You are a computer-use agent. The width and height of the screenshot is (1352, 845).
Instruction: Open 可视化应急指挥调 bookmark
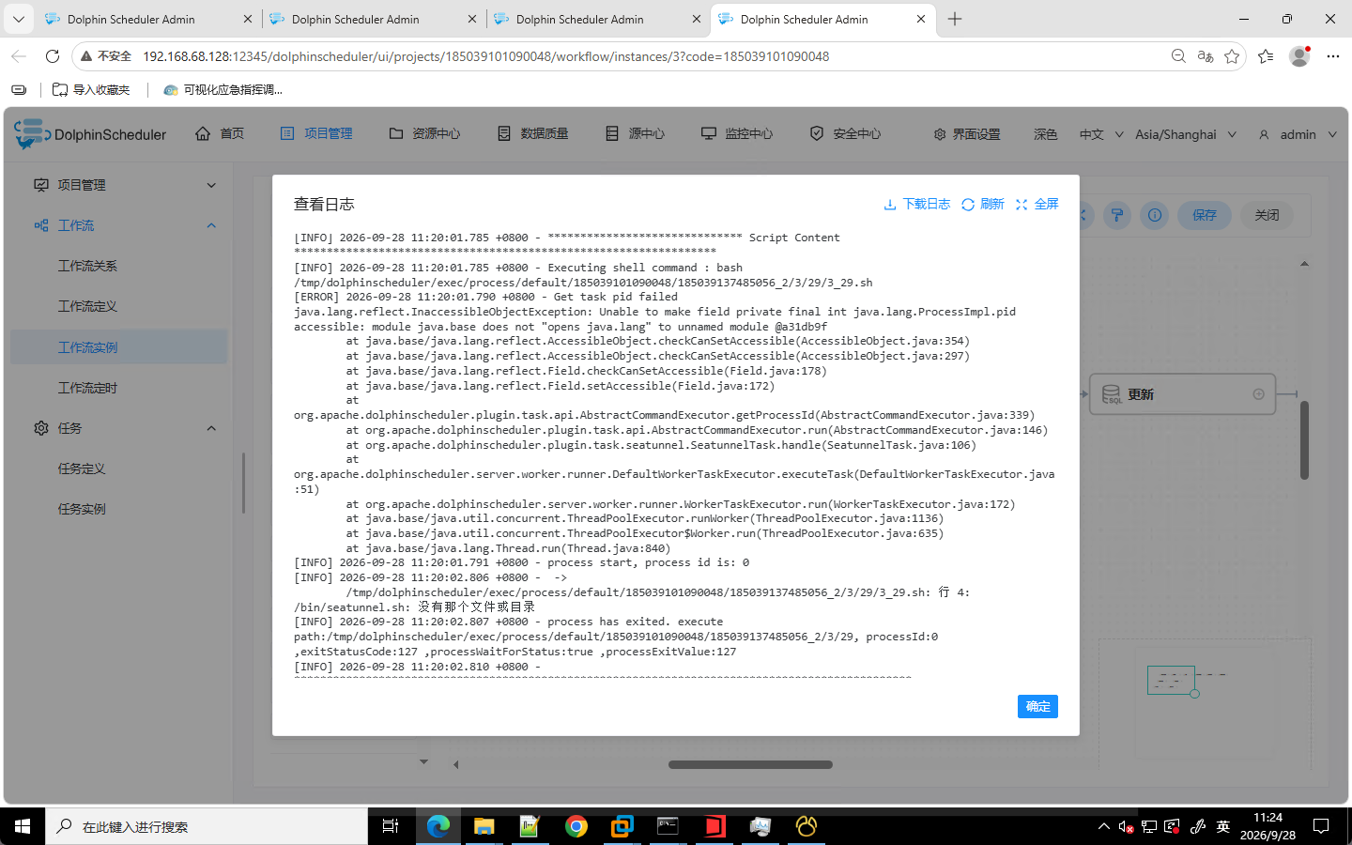click(x=223, y=90)
